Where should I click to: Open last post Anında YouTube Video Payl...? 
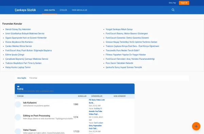click(95, 113)
